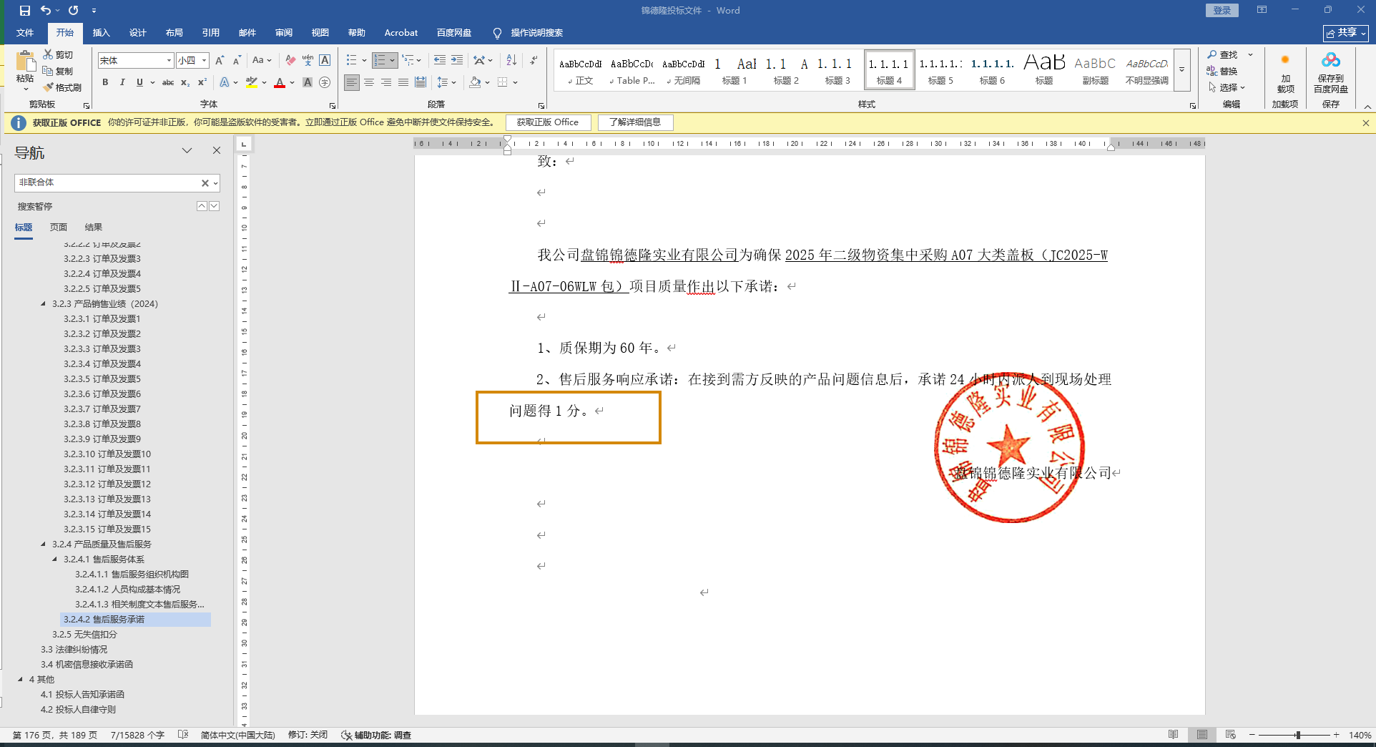
Task: Click the enclosed character (字) icon
Action: [x=325, y=82]
